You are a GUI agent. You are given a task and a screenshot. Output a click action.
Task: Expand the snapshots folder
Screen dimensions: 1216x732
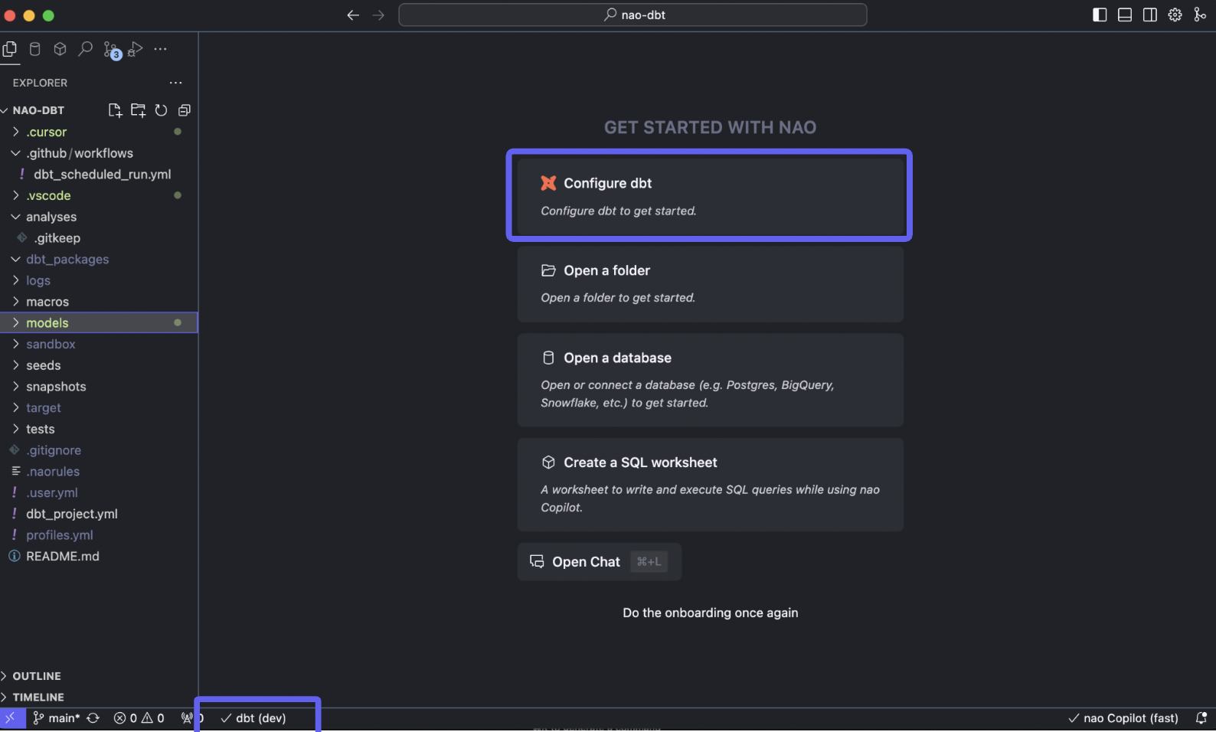(99, 387)
